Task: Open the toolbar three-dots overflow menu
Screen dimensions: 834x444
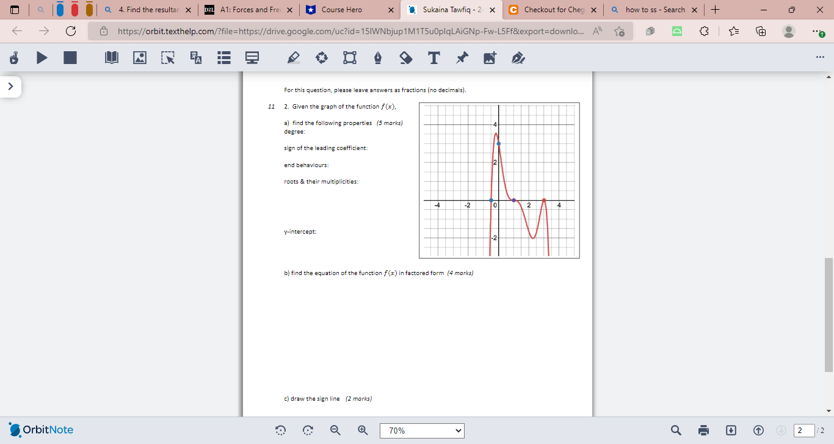Action: pos(820,57)
